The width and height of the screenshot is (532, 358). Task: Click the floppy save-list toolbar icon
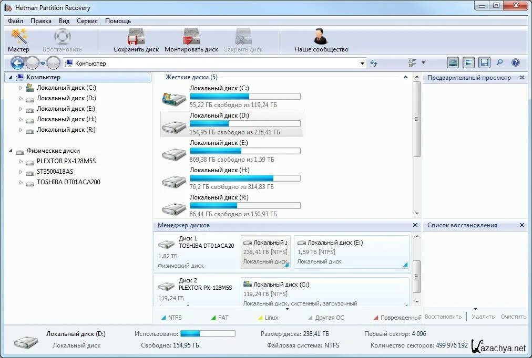pyautogui.click(x=484, y=62)
